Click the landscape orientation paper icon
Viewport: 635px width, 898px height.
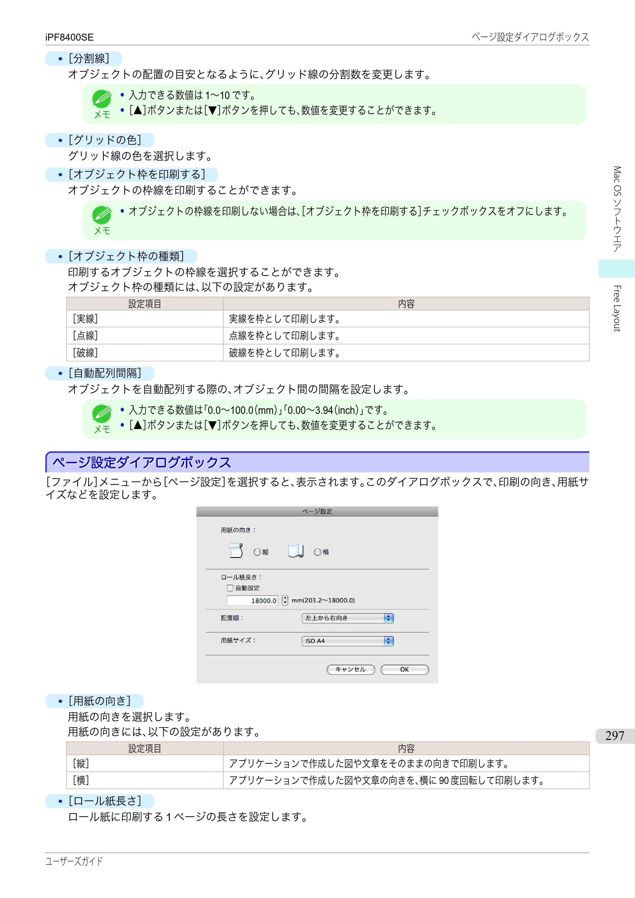point(296,550)
